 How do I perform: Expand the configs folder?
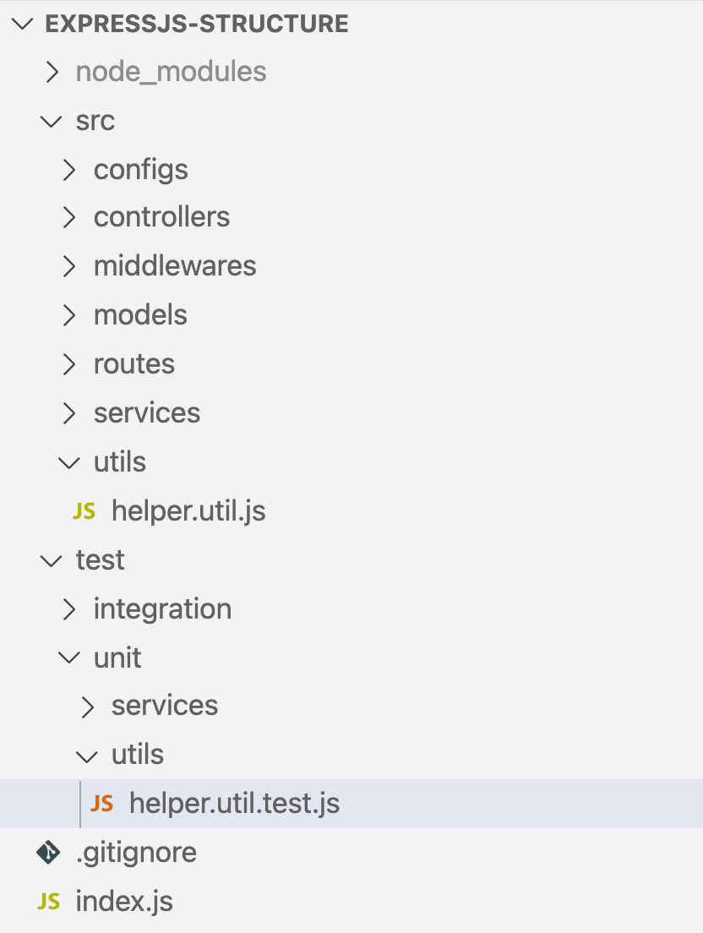[x=140, y=169]
